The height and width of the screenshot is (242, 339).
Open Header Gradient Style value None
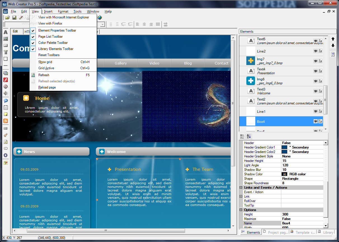coord(302,156)
